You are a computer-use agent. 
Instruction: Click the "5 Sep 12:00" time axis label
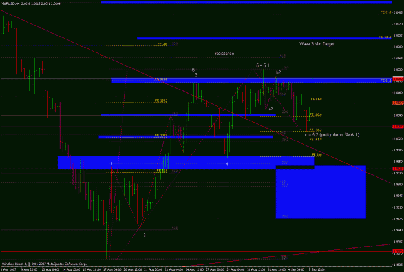[317, 269]
